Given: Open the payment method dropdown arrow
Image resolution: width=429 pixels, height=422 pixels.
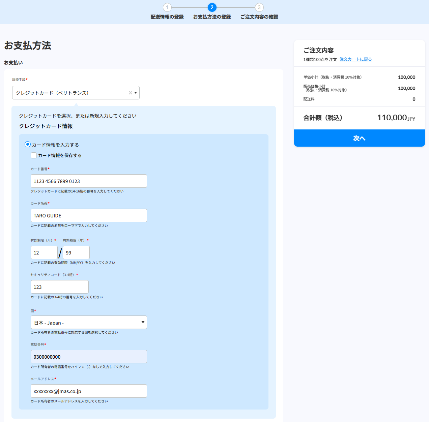Looking at the screenshot, I should pyautogui.click(x=136, y=93).
